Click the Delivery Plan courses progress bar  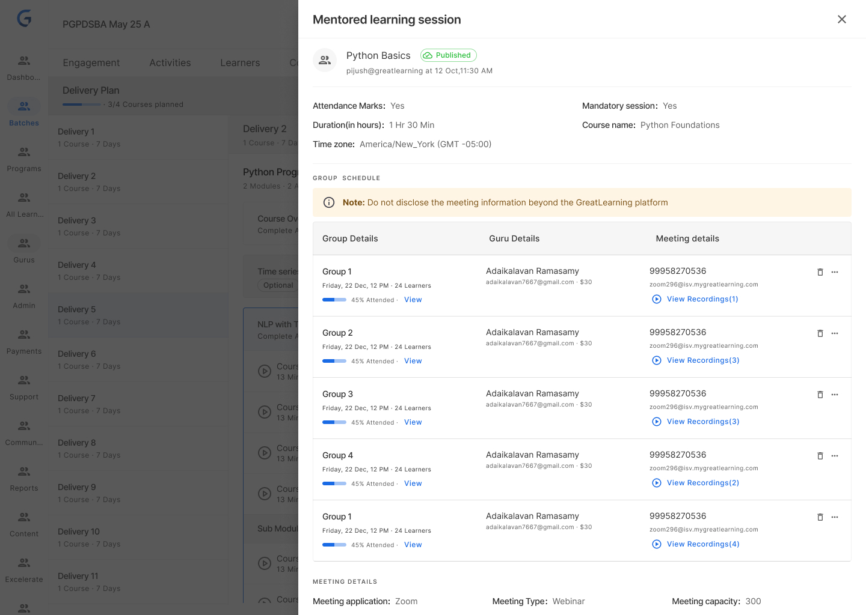82,105
